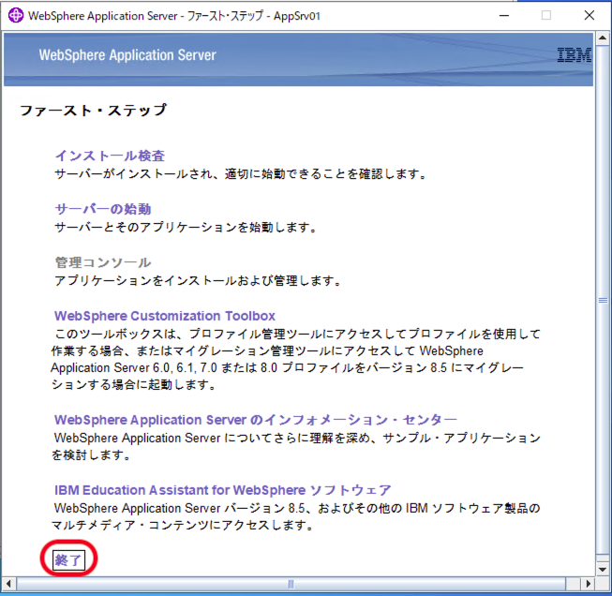612x596 pixels.
Task: Click text サーバーとそのアプリケーションを始動します。
Action: click(187, 227)
